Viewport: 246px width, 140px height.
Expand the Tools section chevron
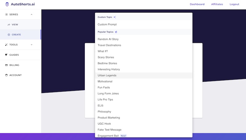[32, 45]
